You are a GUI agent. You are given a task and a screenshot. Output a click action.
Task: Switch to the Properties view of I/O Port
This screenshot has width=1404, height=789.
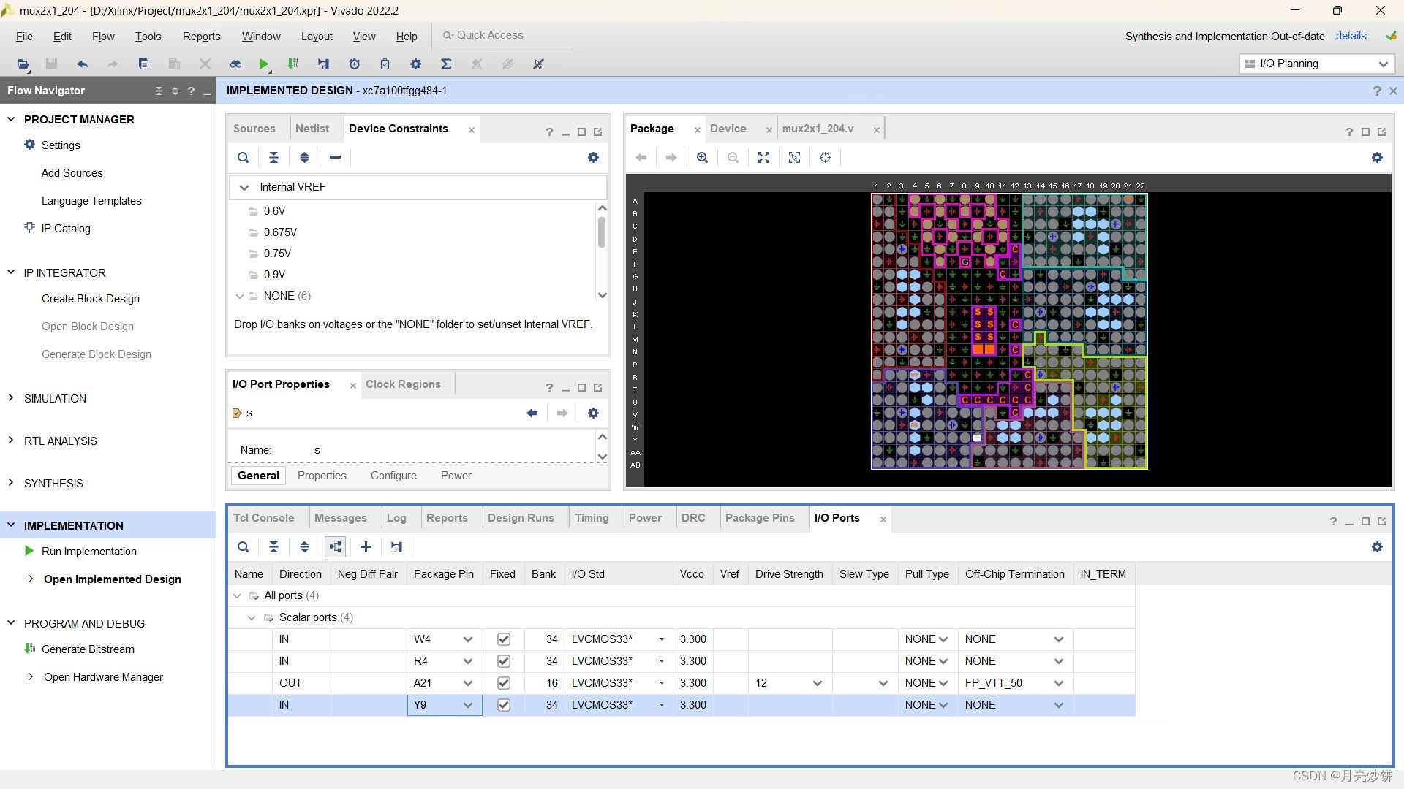click(x=322, y=476)
